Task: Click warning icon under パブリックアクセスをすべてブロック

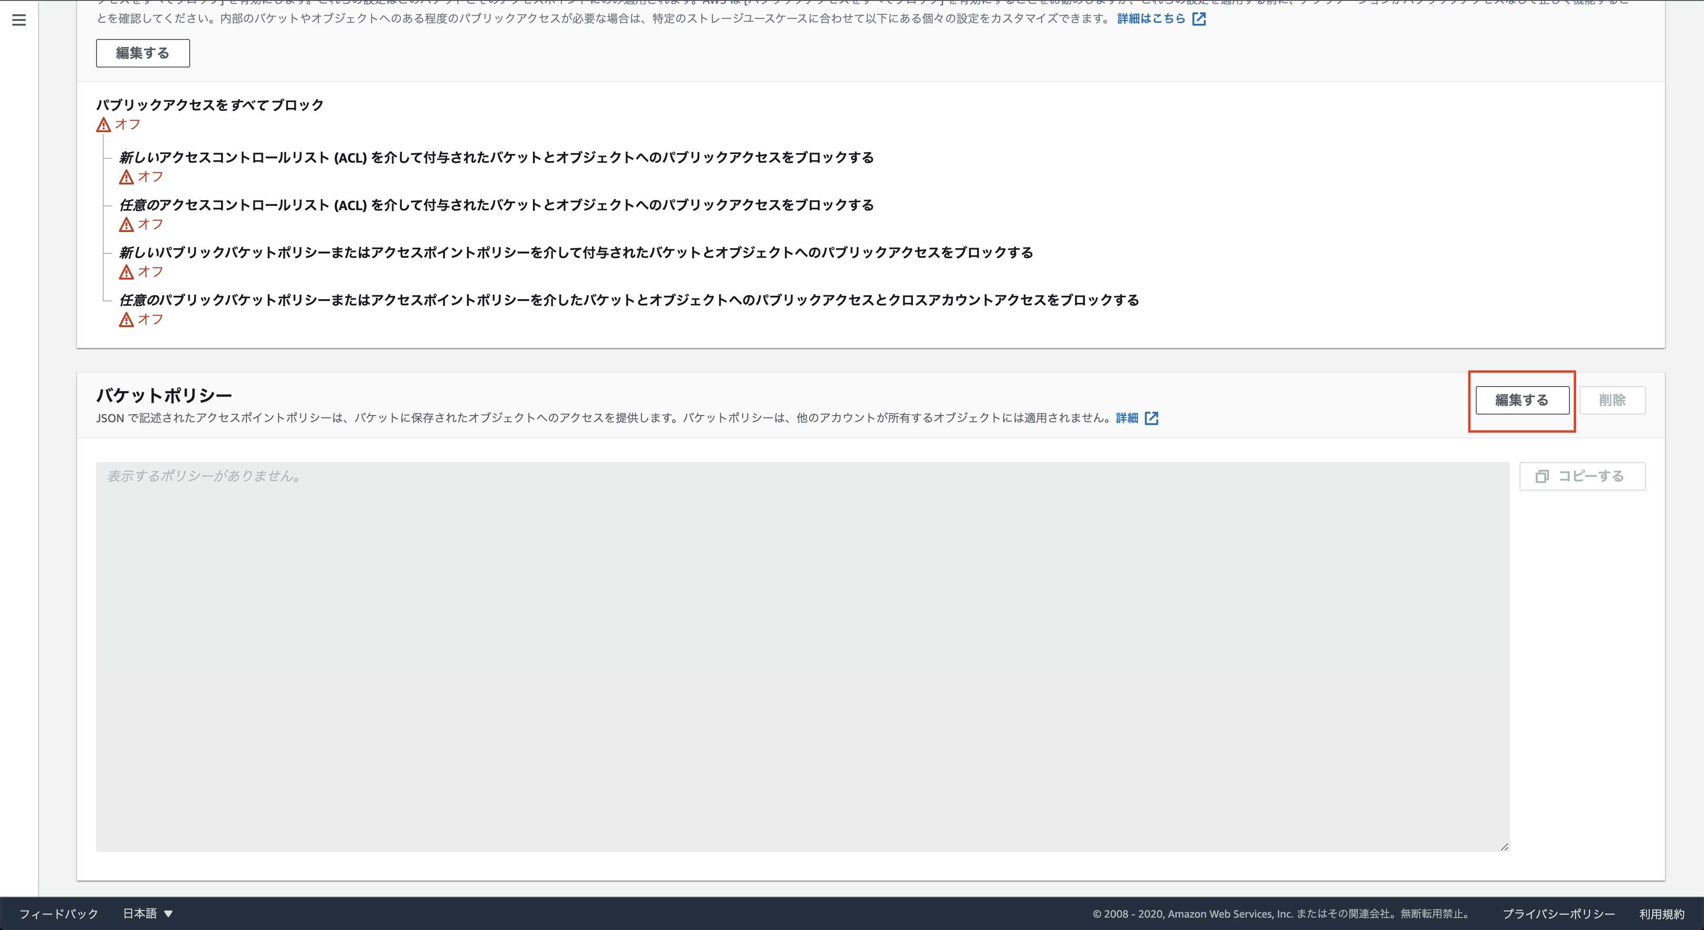Action: tap(103, 125)
